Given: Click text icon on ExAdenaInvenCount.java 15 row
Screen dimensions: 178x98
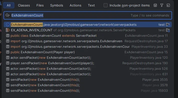Looking at the screenshot, I should (7, 52).
